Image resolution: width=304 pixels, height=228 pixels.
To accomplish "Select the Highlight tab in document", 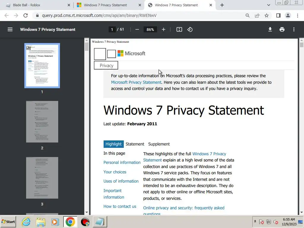I will pyautogui.click(x=113, y=144).
